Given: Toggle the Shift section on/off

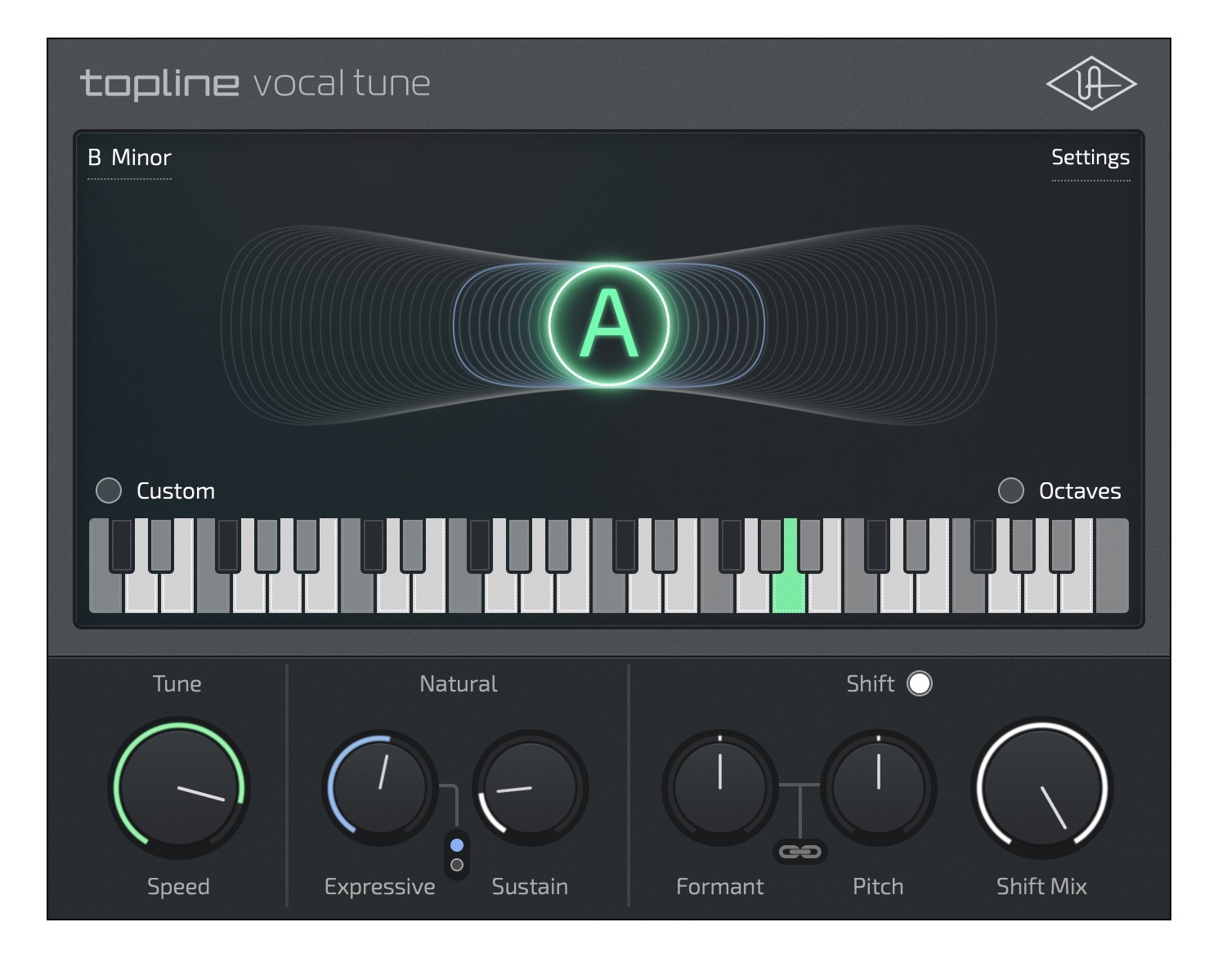Looking at the screenshot, I should click(x=920, y=683).
